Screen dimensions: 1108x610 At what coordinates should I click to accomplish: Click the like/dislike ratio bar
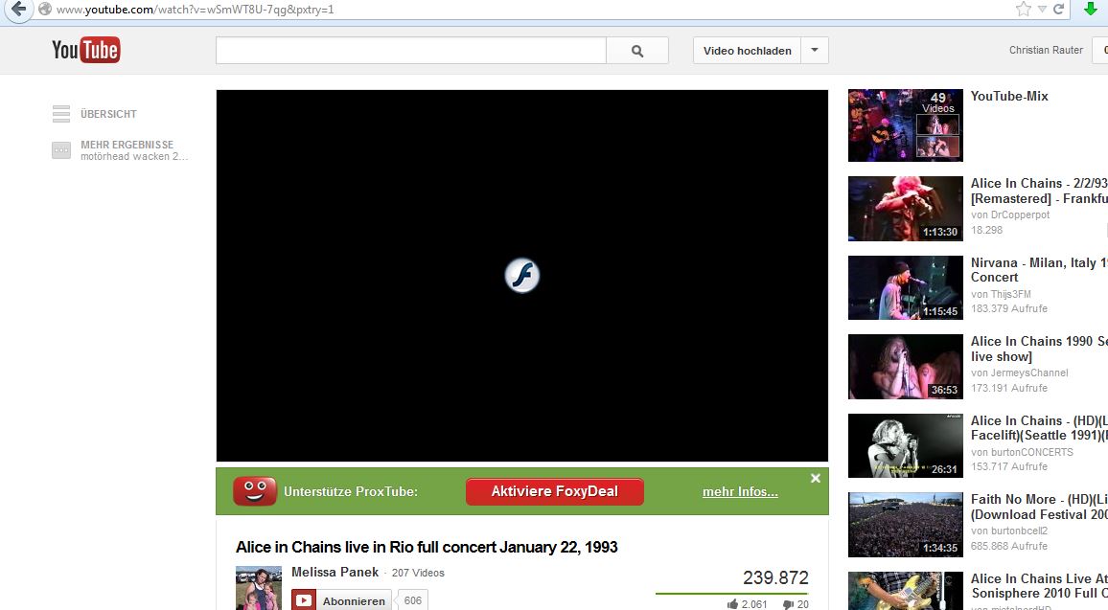[732, 594]
